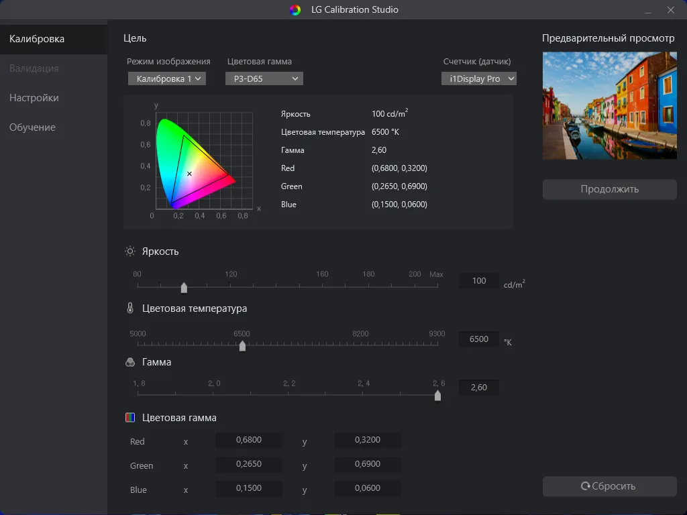Open the Настройки section

coord(34,98)
